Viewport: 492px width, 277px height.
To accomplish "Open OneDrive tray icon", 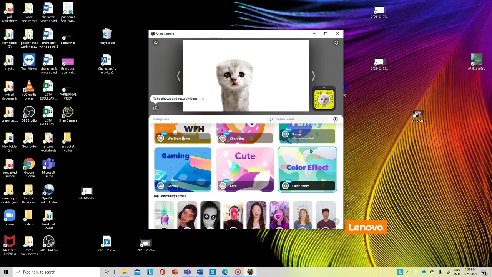I will [x=424, y=272].
